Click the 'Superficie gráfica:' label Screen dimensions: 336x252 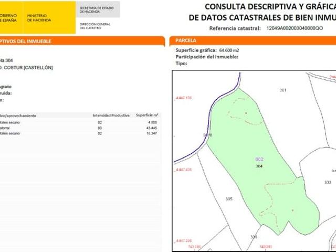click(x=196, y=50)
